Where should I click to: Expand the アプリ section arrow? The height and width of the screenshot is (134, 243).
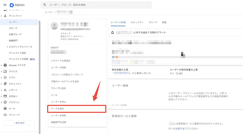click(1, 78)
